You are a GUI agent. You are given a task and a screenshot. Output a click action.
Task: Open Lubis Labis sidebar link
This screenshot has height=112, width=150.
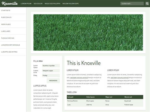13,31
